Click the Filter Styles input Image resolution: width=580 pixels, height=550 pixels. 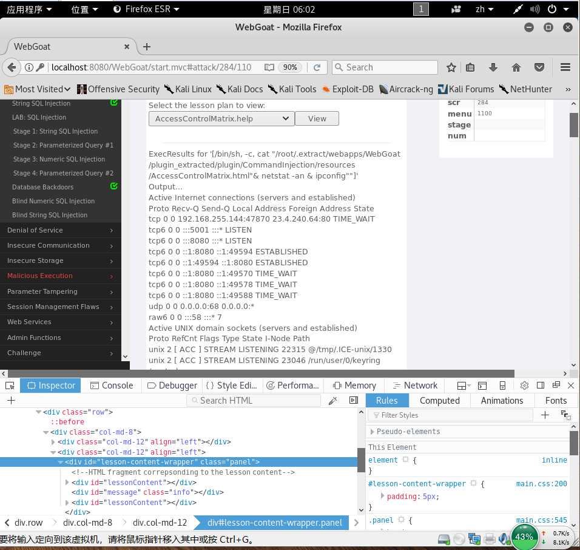451,415
